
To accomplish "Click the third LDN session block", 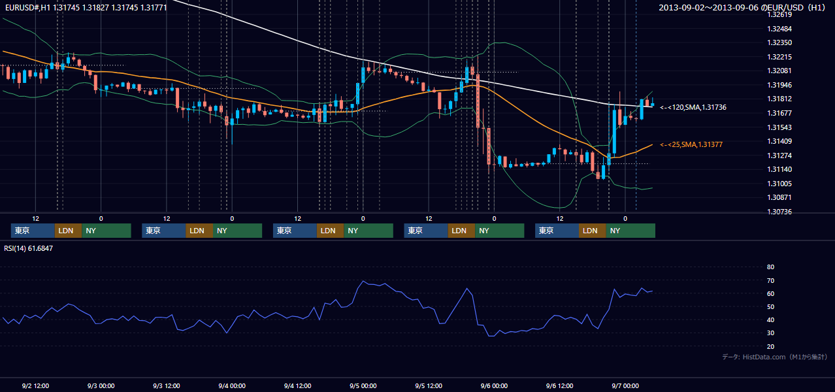I will [331, 231].
